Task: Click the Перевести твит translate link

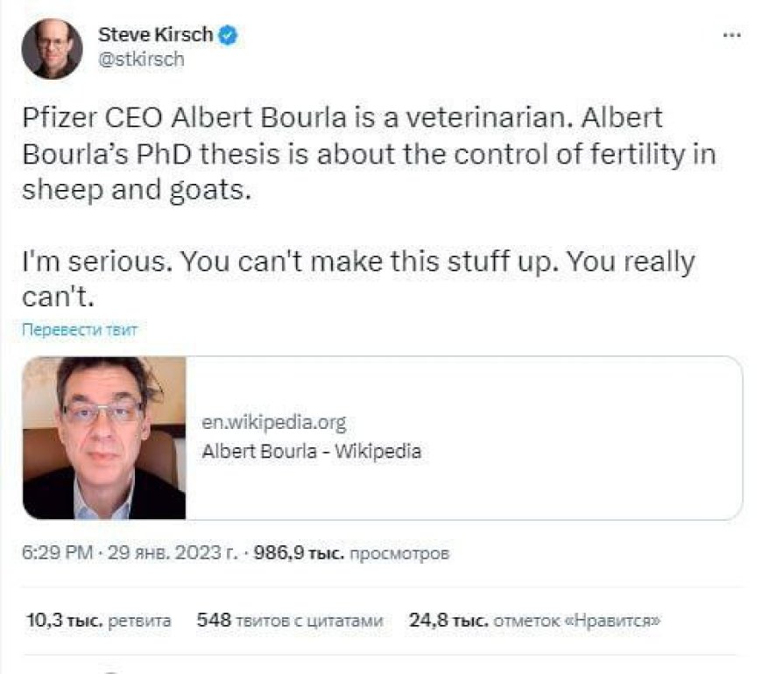Action: [x=80, y=330]
